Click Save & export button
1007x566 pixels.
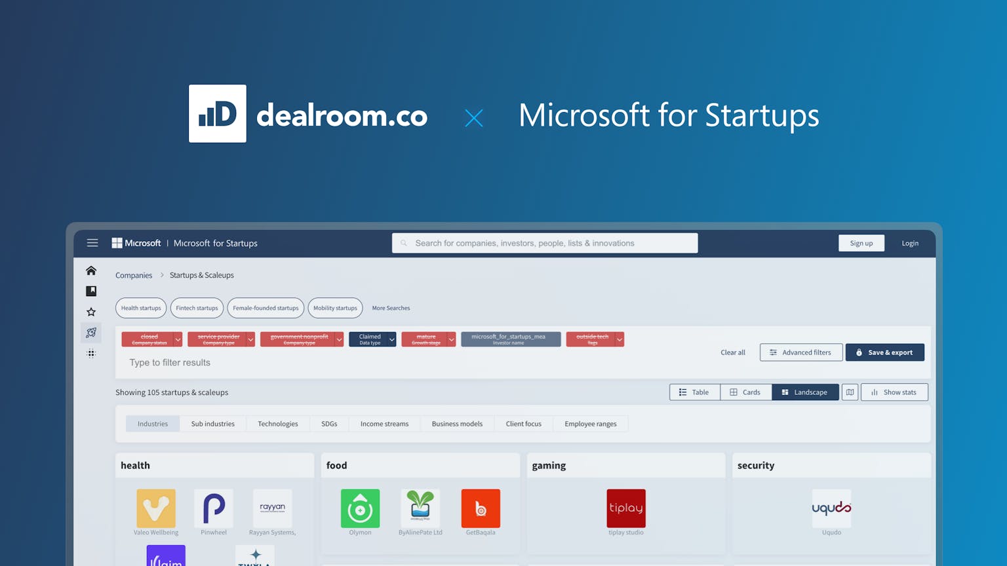pyautogui.click(x=885, y=352)
